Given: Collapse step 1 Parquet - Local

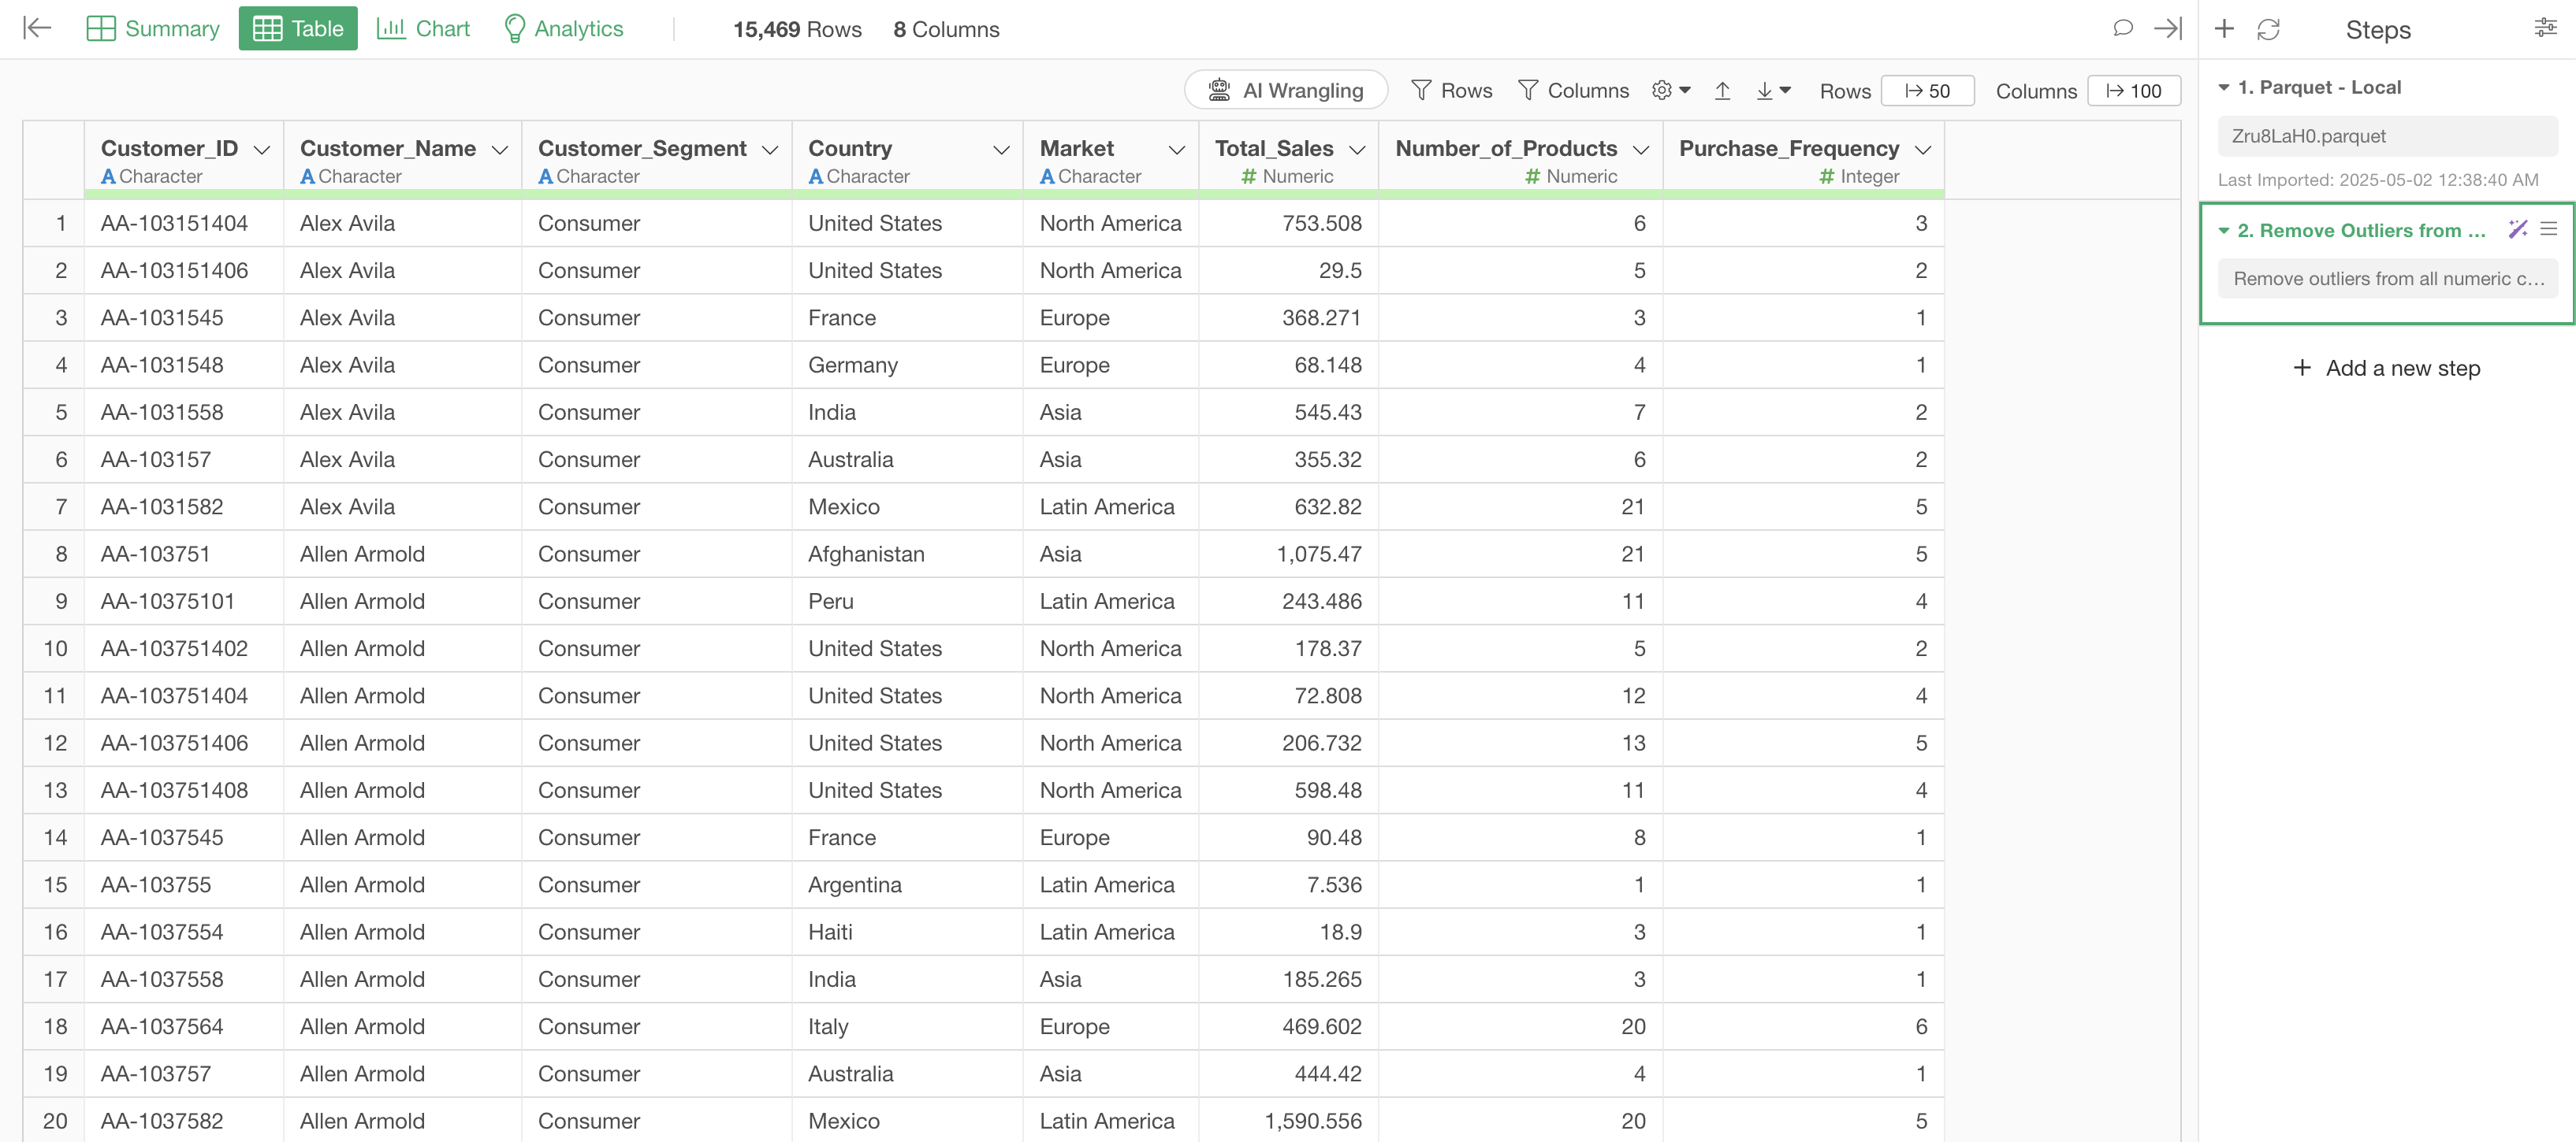Looking at the screenshot, I should [2224, 88].
